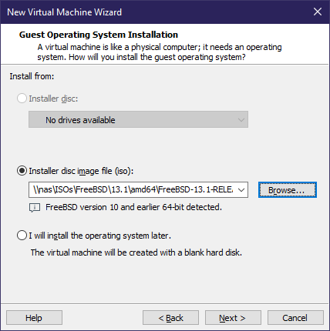Click the Browse button
Screen dimensions: 330x331
pos(288,190)
